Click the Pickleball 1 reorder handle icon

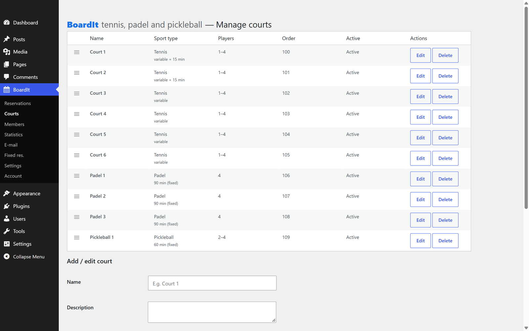coord(77,237)
